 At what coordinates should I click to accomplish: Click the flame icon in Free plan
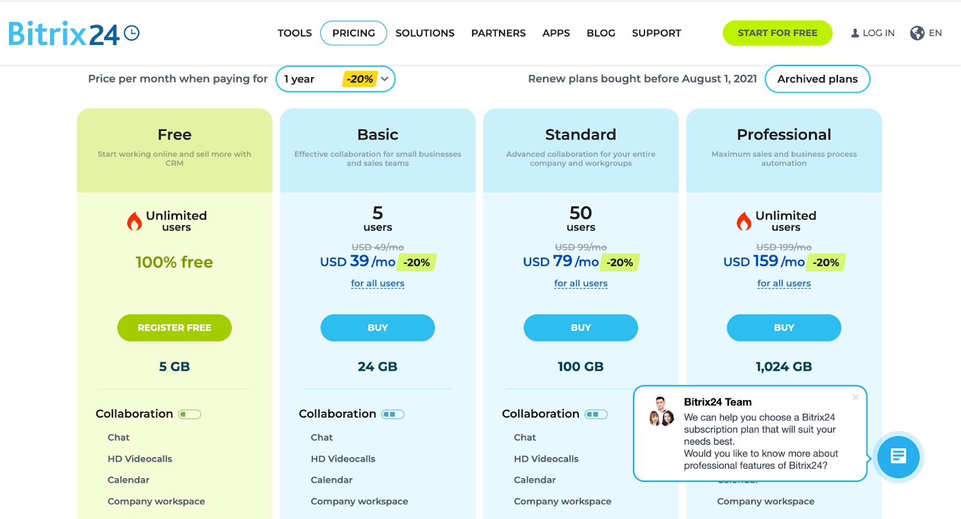[135, 221]
